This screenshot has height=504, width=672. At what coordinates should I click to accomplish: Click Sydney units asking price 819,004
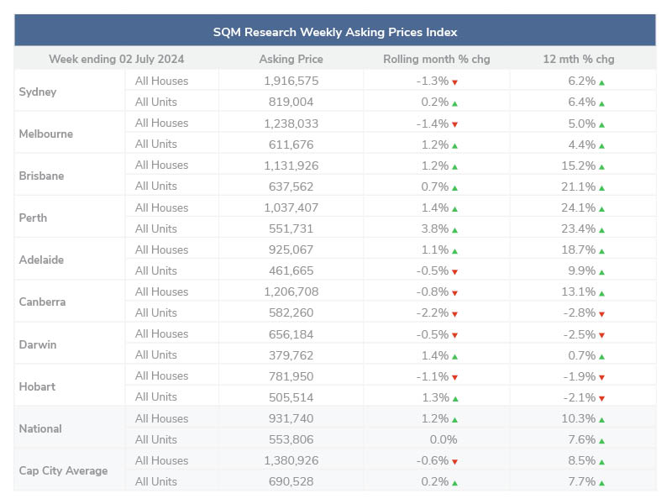(291, 102)
